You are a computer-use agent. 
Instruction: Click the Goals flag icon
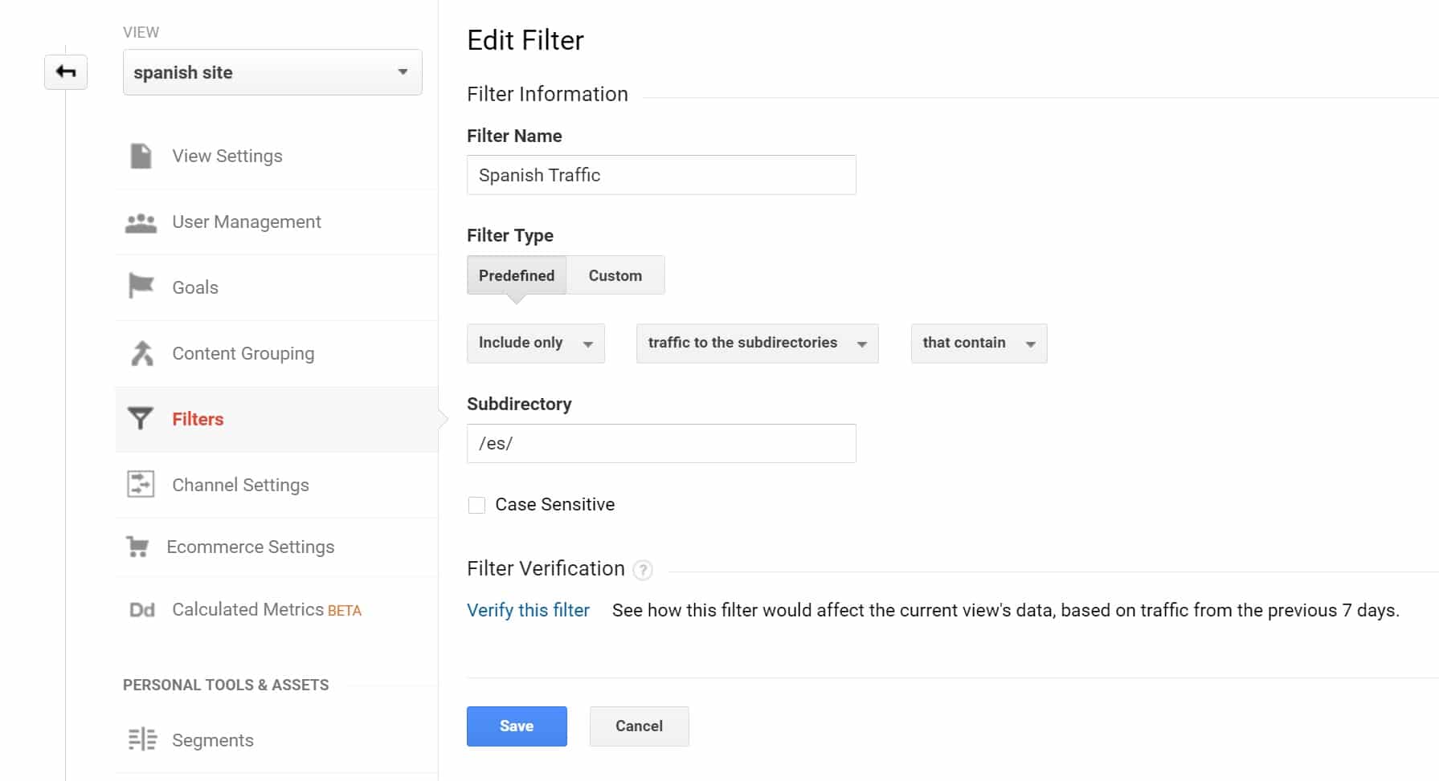click(x=141, y=287)
